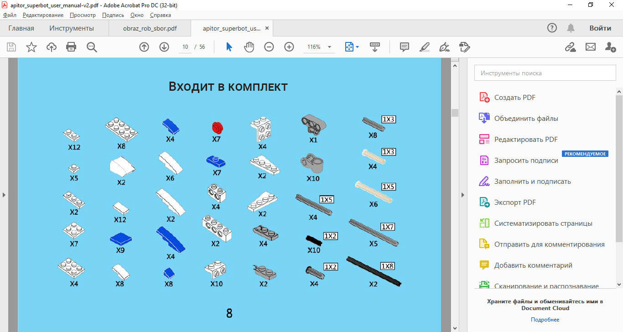The width and height of the screenshot is (623, 332).
Task: Go to next page arrow
Action: 164,47
